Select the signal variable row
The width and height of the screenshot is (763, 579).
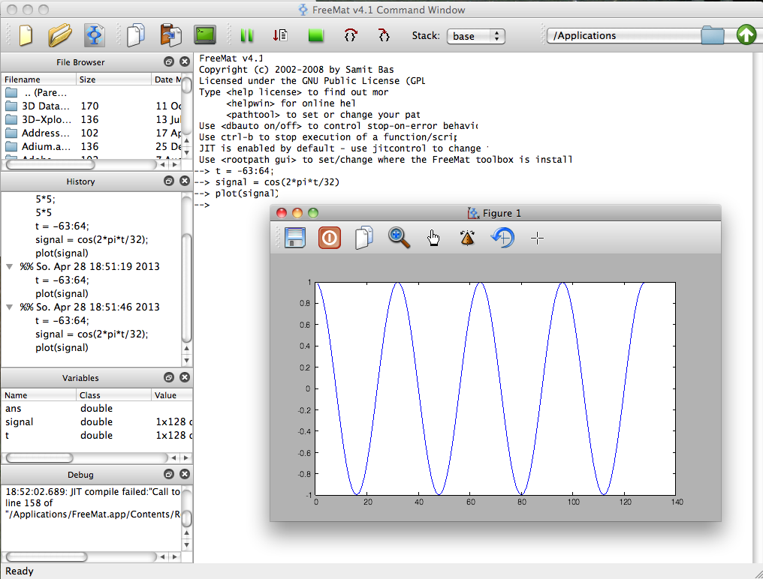pyautogui.click(x=98, y=422)
